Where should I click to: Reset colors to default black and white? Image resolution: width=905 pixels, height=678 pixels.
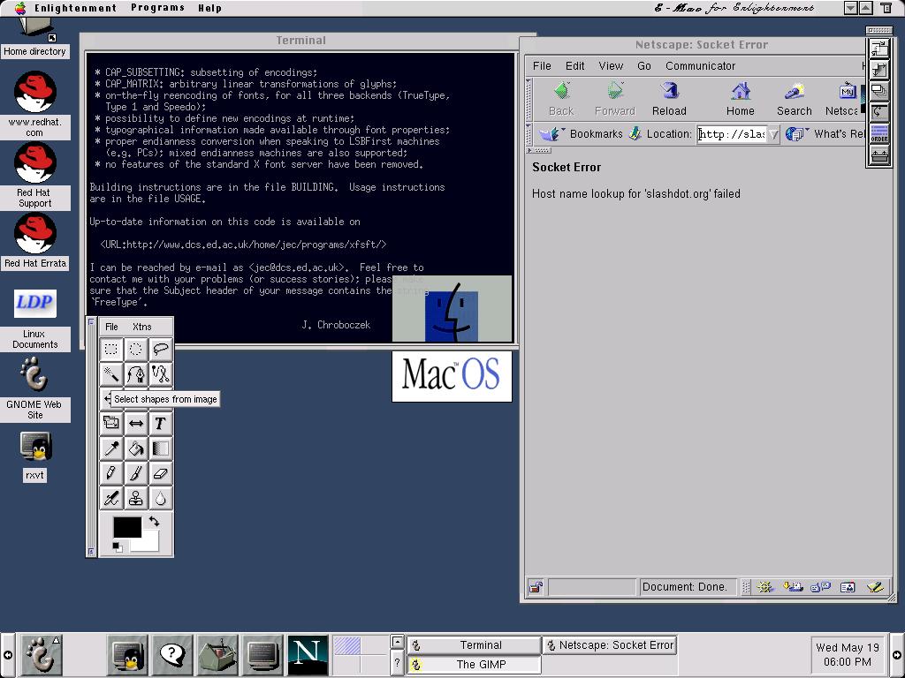[117, 548]
